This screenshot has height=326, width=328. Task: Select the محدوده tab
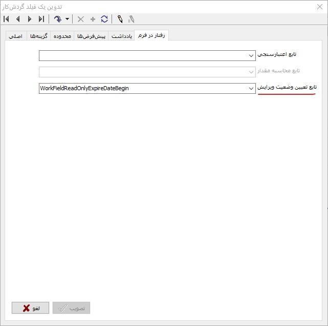pyautogui.click(x=62, y=36)
